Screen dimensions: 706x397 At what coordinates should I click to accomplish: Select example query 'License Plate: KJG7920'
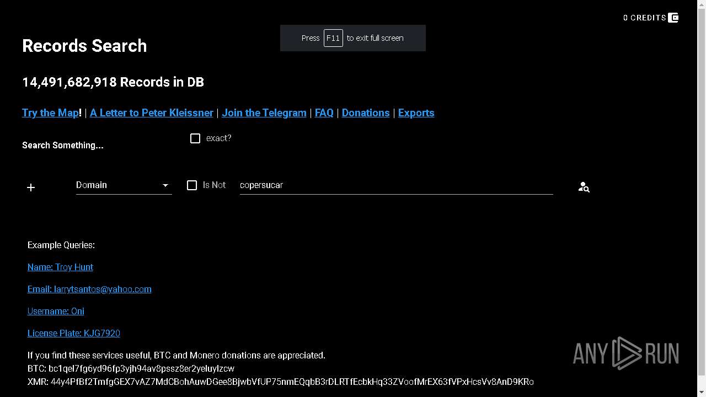(74, 333)
